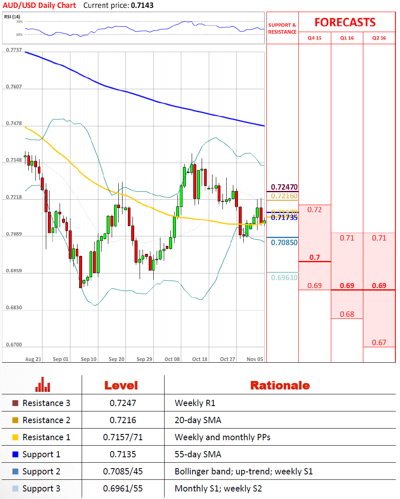Select the 'Q4 15' forecast column header
Image resolution: width=400 pixels, height=499 pixels.
point(315,38)
